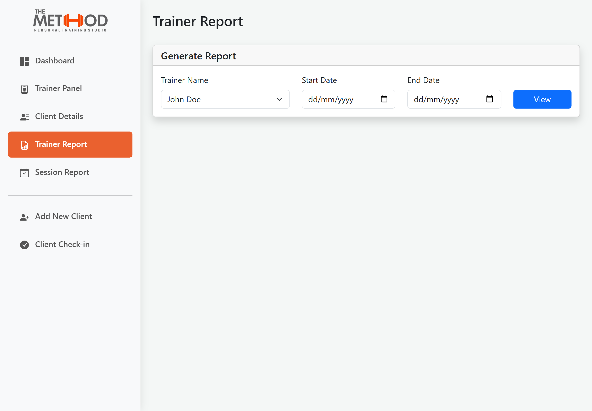The image size is (592, 411).
Task: Click the Session Report calendar-check icon
Action: [x=25, y=173]
